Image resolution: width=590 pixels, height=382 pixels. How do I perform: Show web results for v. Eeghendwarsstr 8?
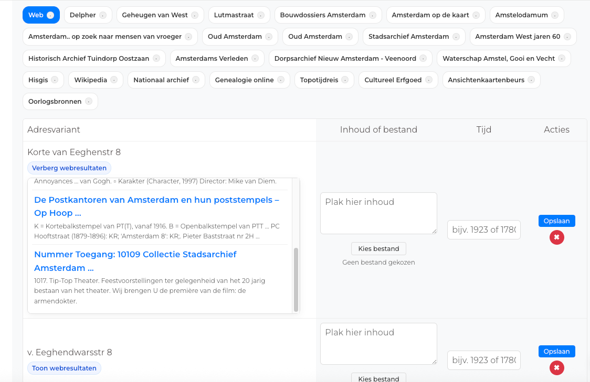coord(64,368)
